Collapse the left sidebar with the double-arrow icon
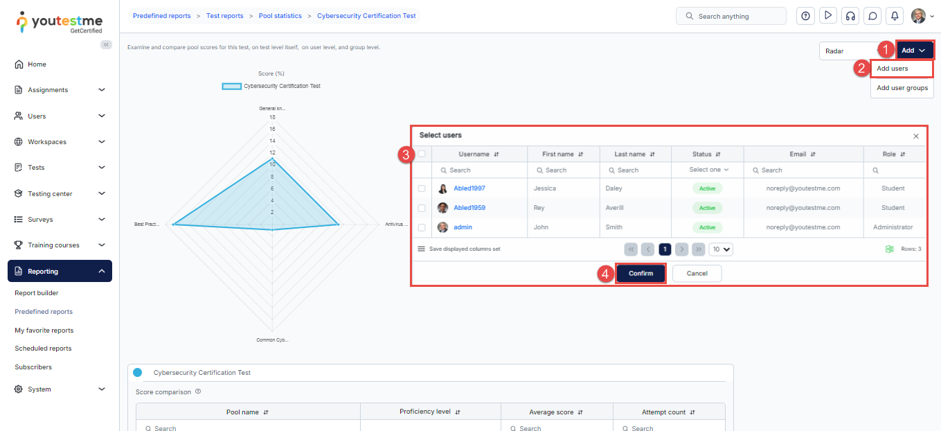 click(106, 44)
